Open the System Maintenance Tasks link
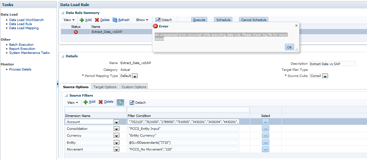Screen dimensions: 367x160 (x=29, y=53)
